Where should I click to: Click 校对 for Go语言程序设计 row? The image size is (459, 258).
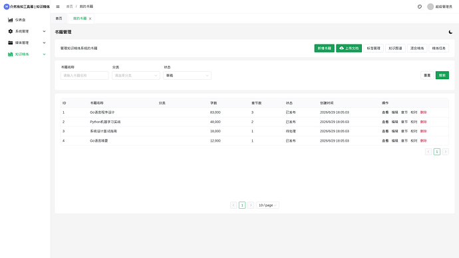point(414,112)
